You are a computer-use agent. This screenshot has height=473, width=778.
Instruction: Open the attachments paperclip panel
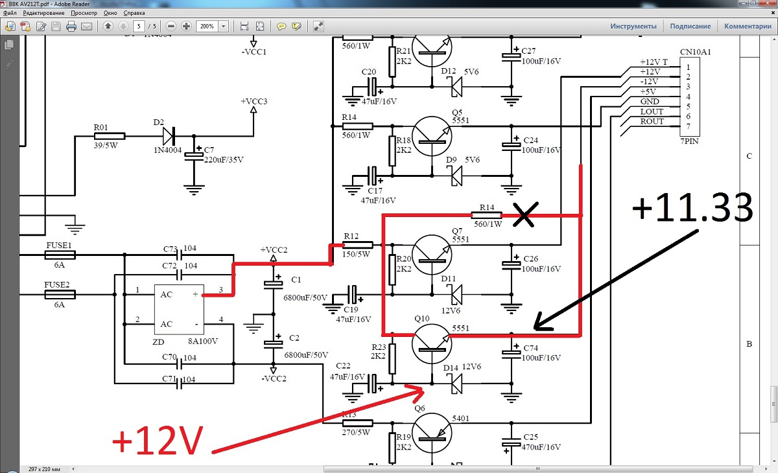[x=9, y=64]
